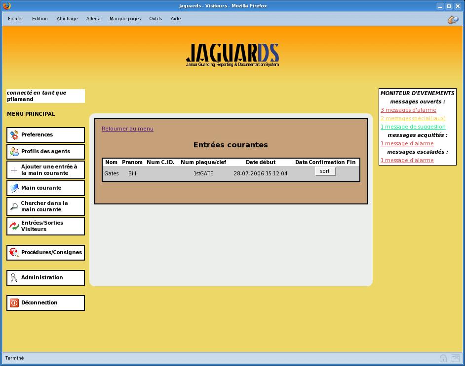The height and width of the screenshot is (366, 465).
Task: Click the plus icon for Ajouter une entrée
Action: [14, 170]
